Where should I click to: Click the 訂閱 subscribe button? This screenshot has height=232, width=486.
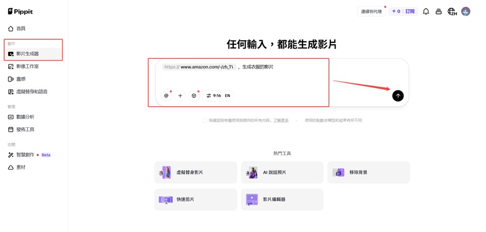[410, 11]
